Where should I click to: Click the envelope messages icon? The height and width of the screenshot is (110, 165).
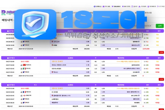click(x=103, y=6)
